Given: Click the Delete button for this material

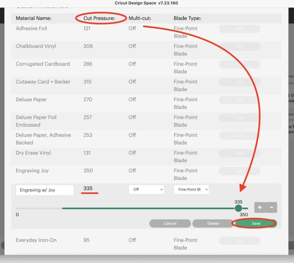Looking at the screenshot, I should 213,223.
